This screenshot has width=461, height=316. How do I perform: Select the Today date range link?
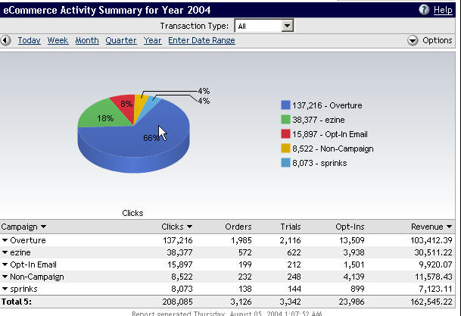coord(29,40)
